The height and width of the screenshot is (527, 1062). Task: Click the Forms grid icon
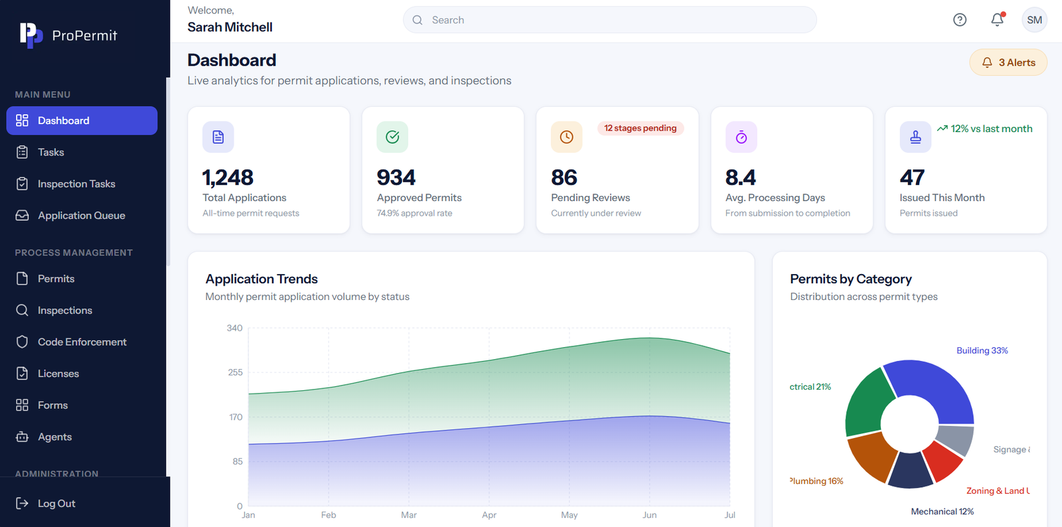pos(22,405)
